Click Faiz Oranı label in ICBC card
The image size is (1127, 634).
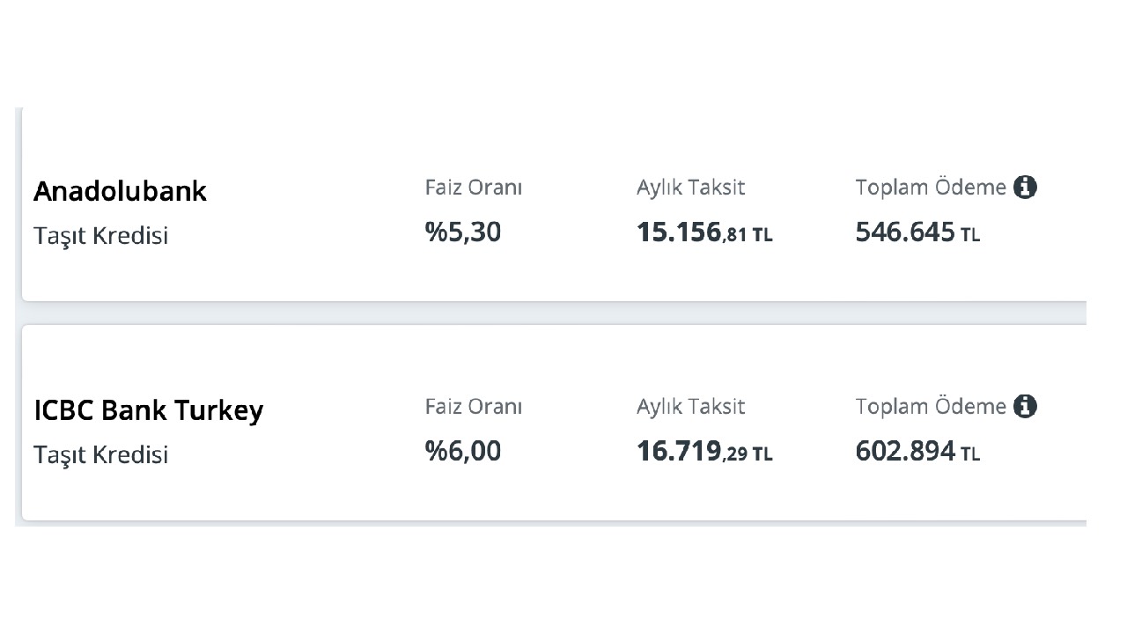[474, 406]
